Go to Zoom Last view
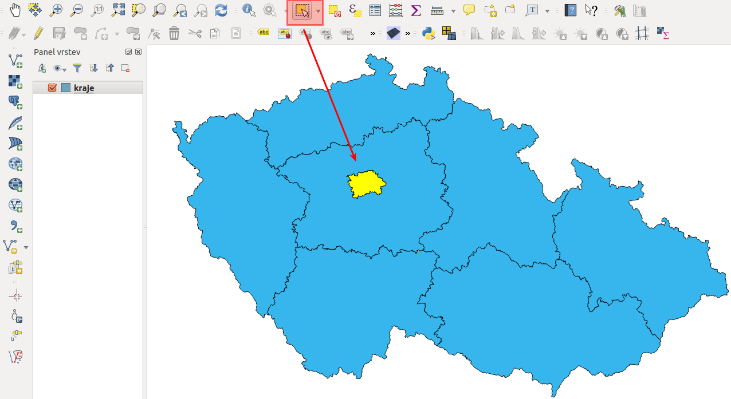 click(x=180, y=10)
